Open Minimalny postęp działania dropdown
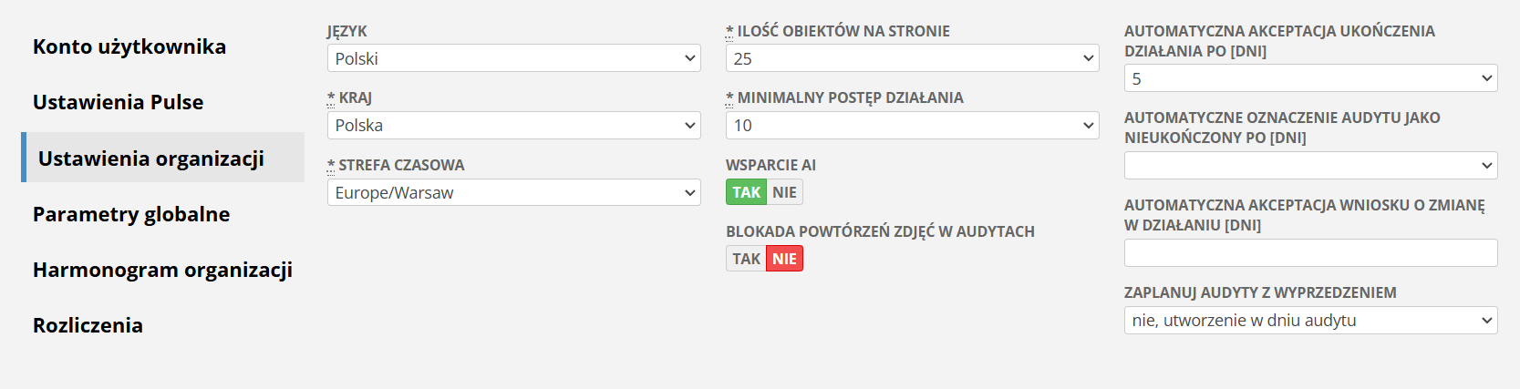 [x=912, y=125]
